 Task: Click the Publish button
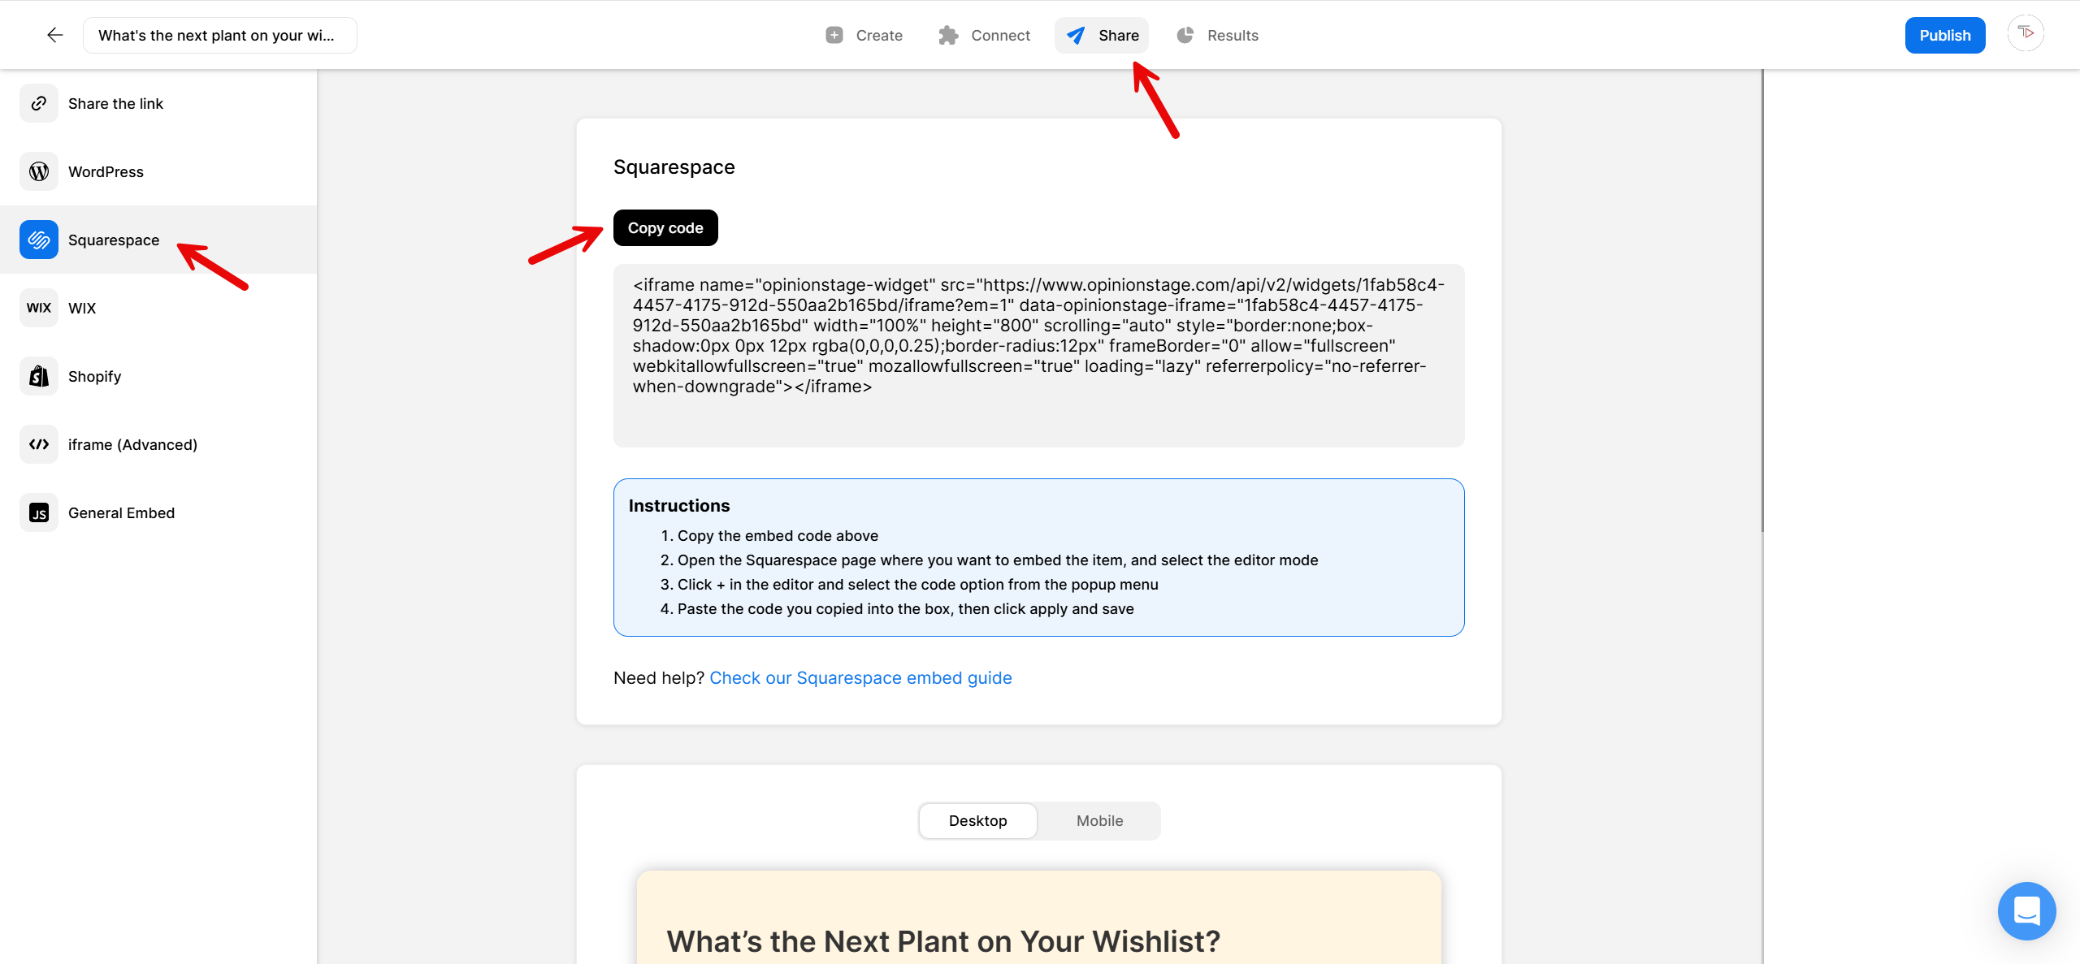tap(1945, 35)
